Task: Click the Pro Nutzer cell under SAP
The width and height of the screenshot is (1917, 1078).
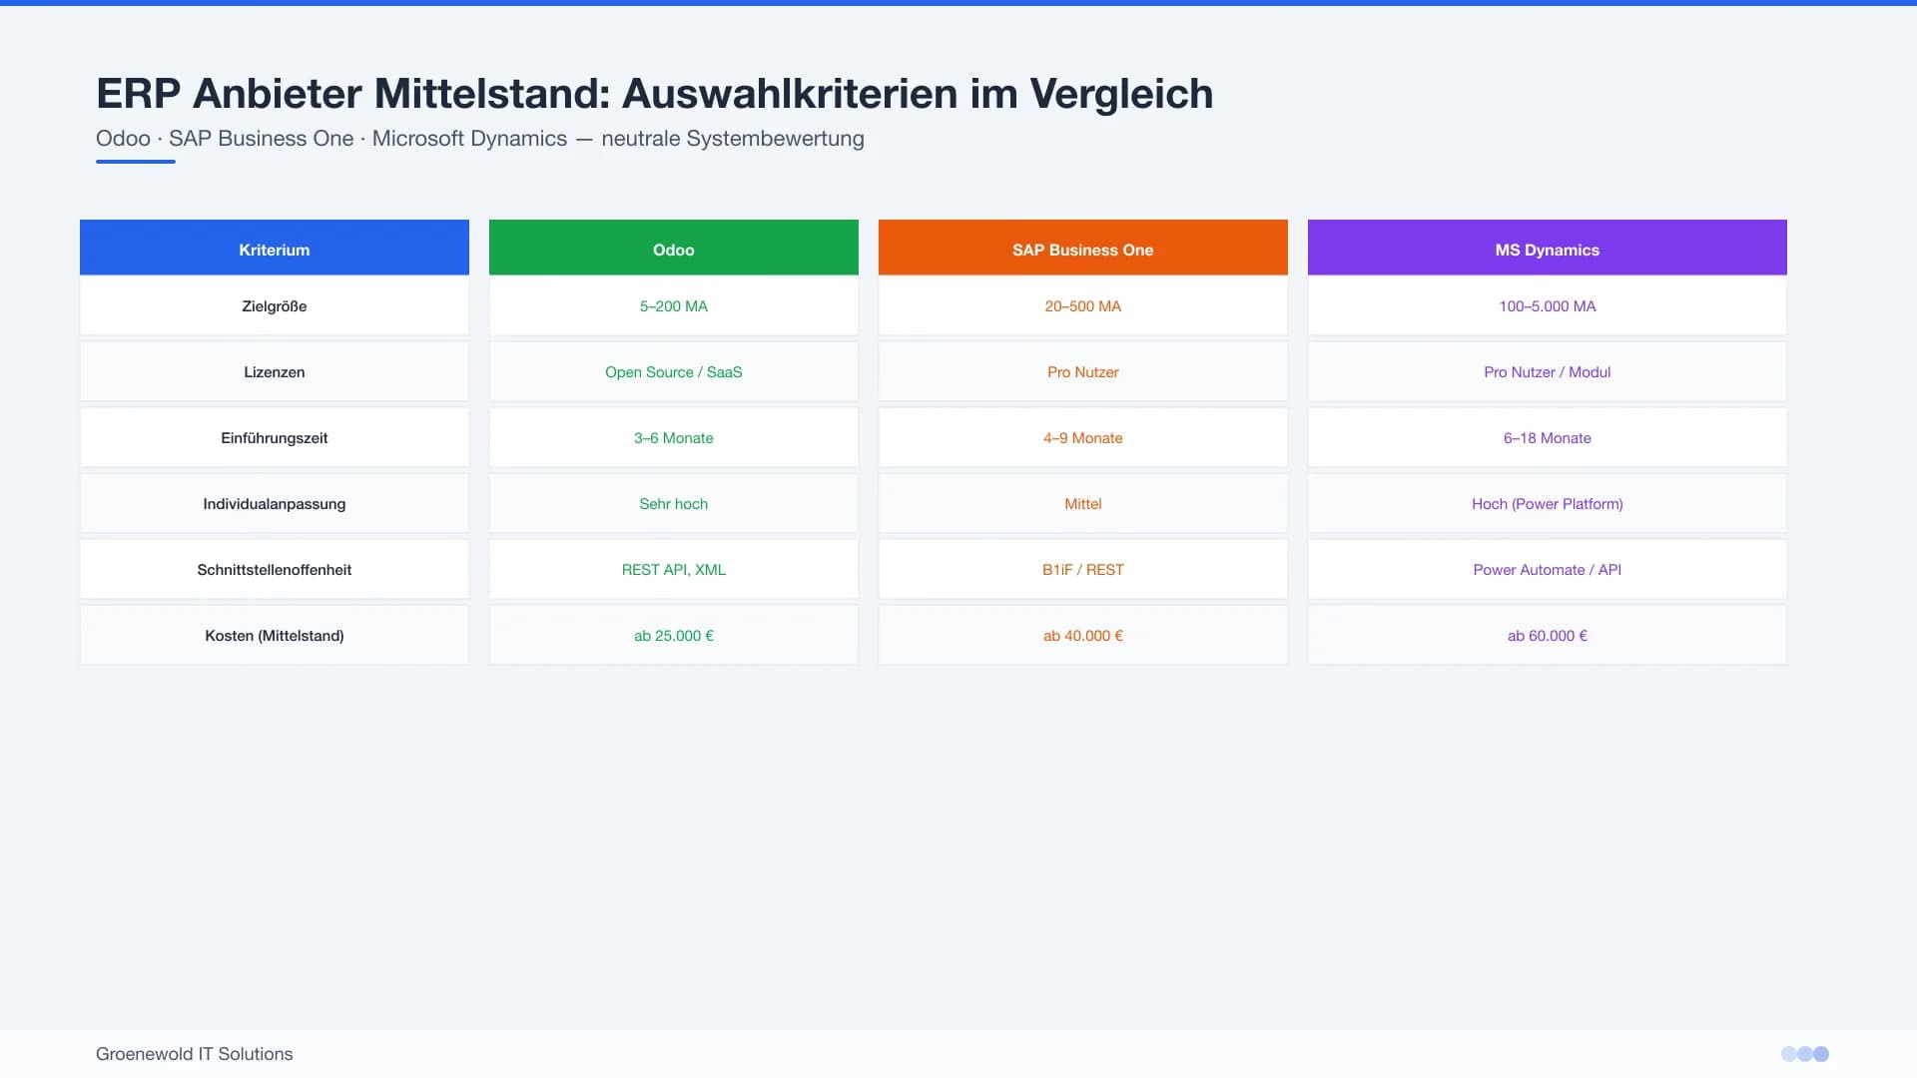Action: tap(1083, 371)
